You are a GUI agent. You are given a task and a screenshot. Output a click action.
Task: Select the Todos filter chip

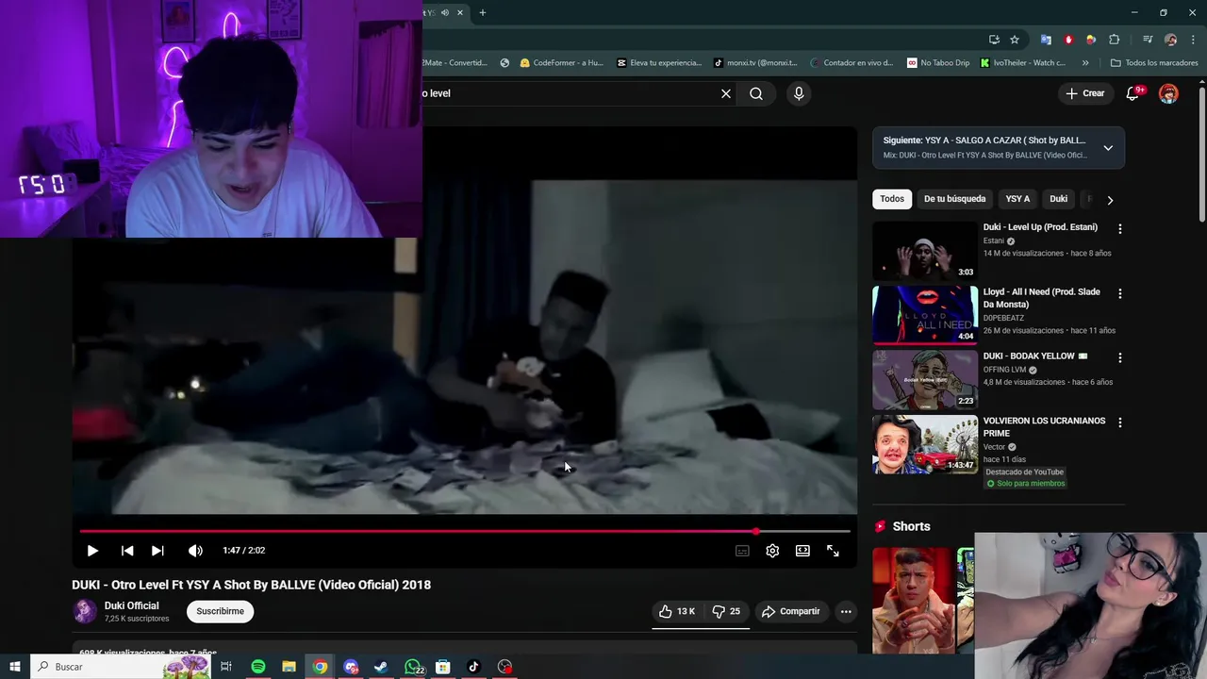click(892, 199)
